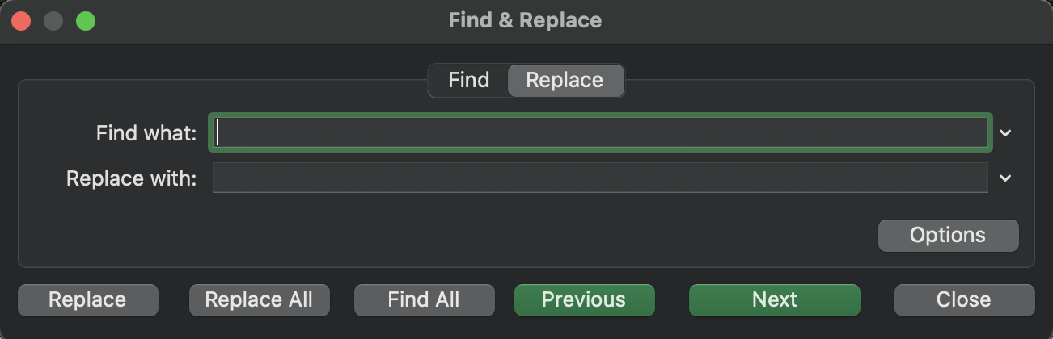The image size is (1053, 339).
Task: Run a Find All search
Action: point(424,299)
